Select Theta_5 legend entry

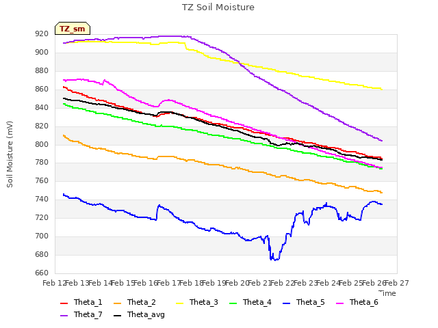[304, 302]
